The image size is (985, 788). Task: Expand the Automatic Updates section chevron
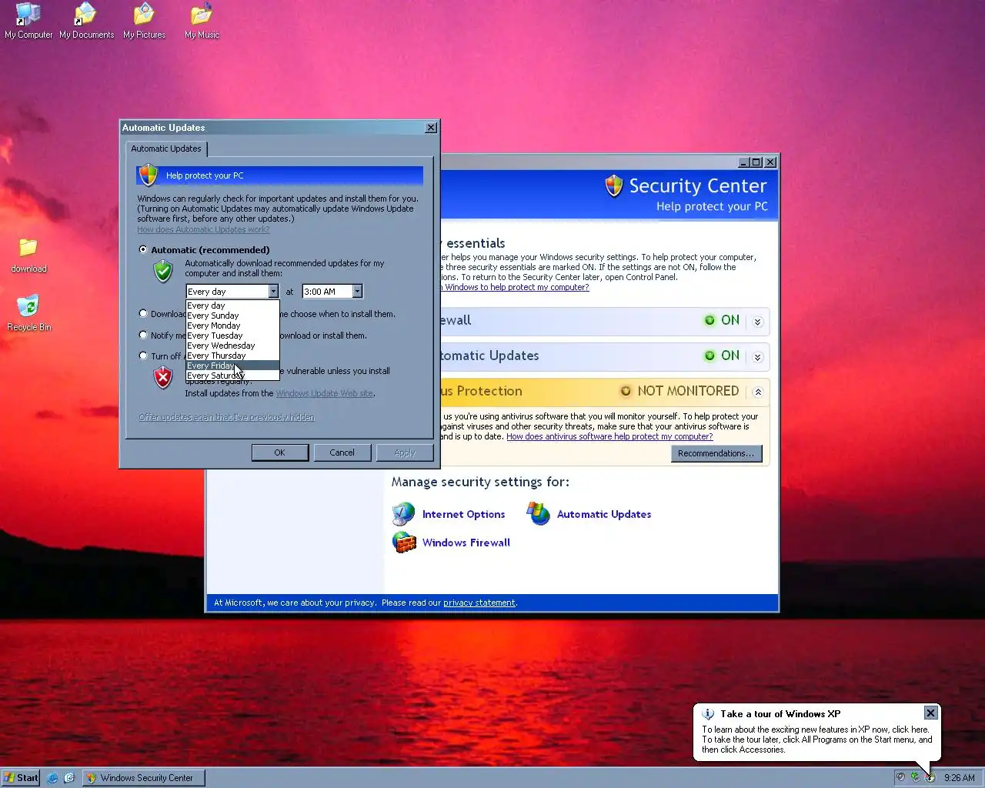[x=758, y=357]
